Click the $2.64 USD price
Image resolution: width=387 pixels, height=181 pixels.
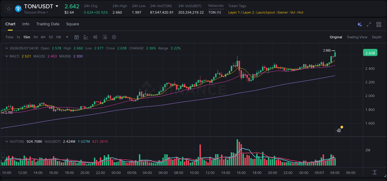point(69,12)
